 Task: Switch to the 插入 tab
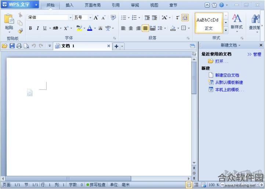[69, 5]
